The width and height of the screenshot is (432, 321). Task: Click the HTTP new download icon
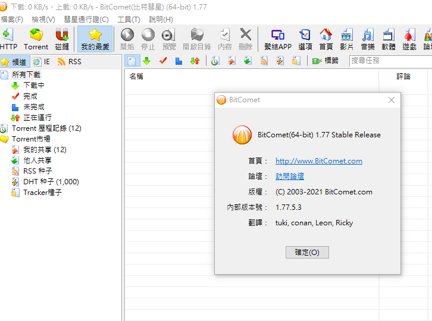point(8,39)
